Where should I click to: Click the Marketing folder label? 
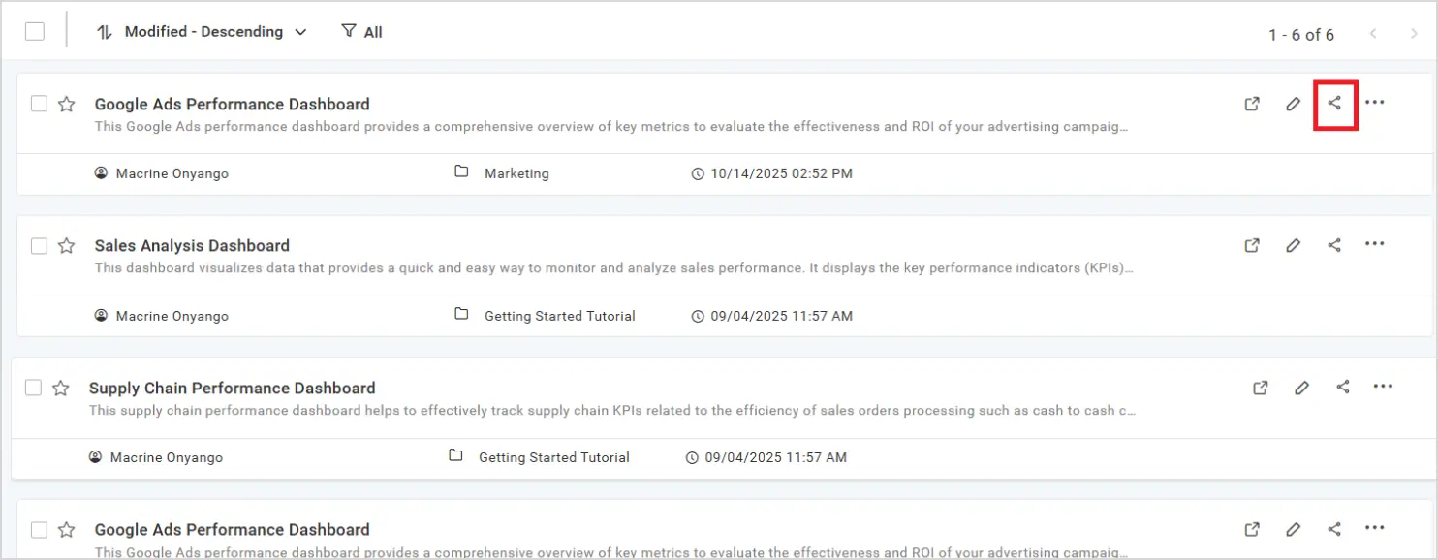[x=516, y=173]
